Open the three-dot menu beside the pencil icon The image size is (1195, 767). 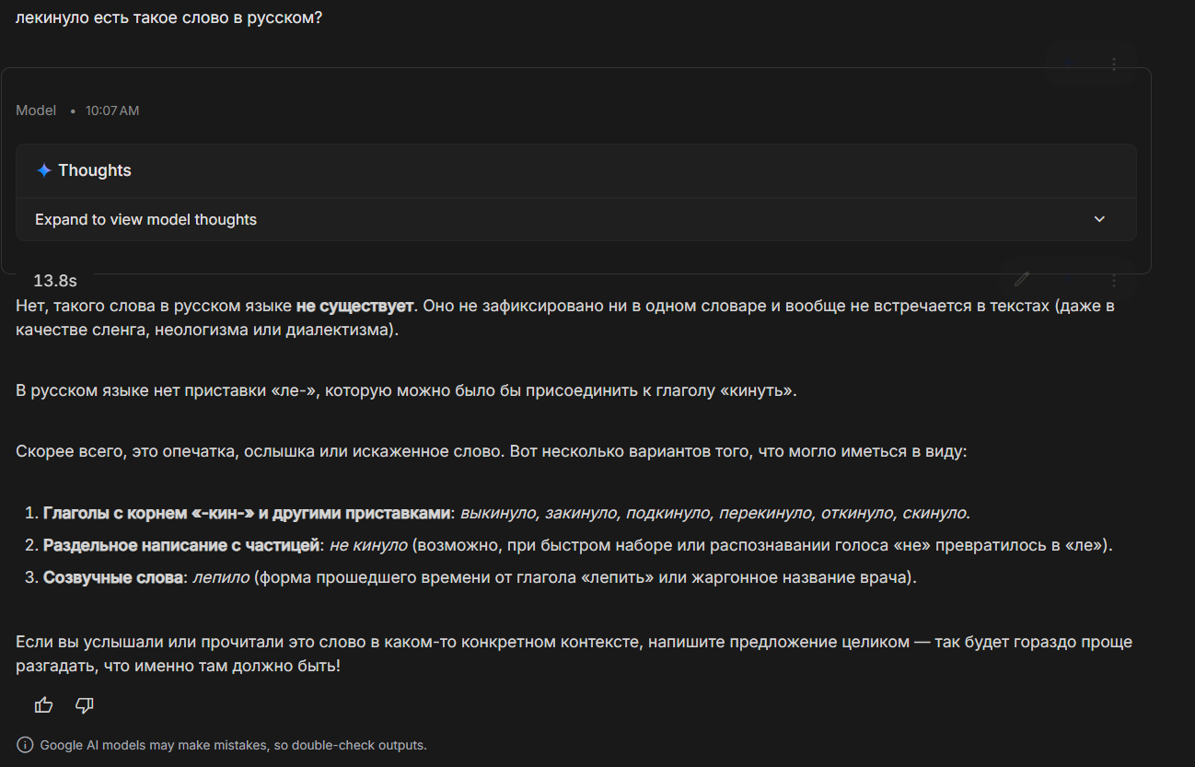coord(1114,279)
